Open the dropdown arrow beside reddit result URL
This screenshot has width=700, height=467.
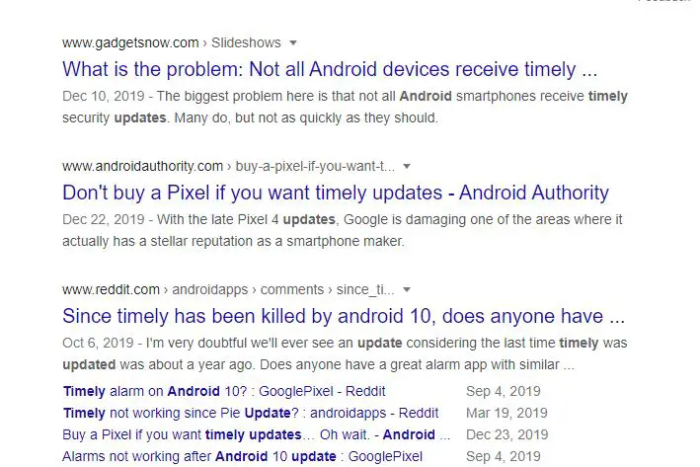pyautogui.click(x=407, y=289)
